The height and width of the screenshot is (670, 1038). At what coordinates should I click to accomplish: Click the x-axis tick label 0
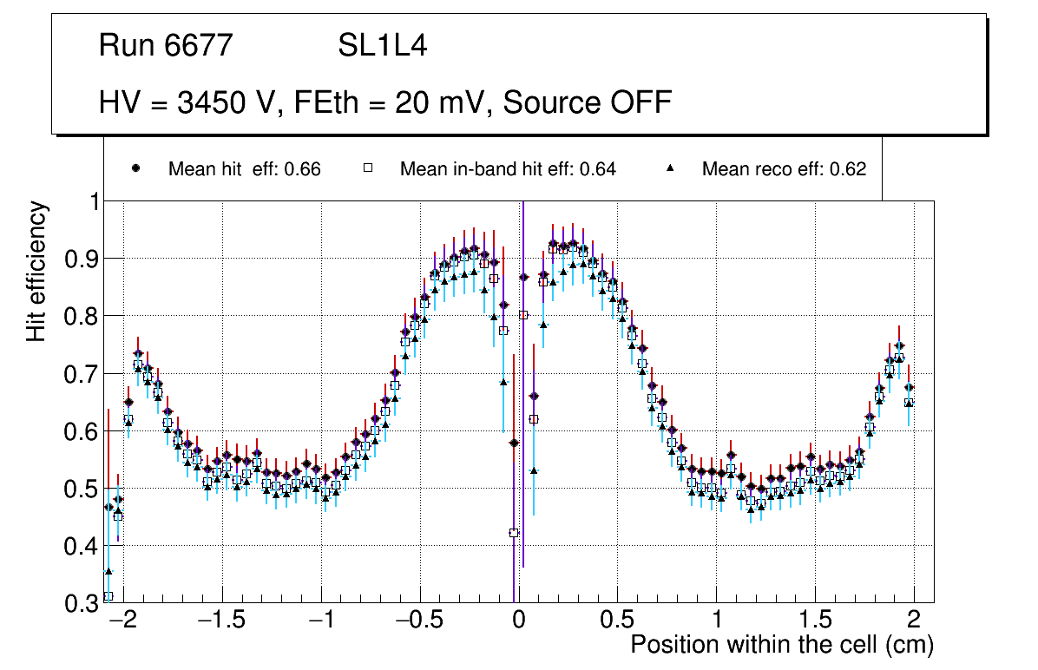coord(518,620)
